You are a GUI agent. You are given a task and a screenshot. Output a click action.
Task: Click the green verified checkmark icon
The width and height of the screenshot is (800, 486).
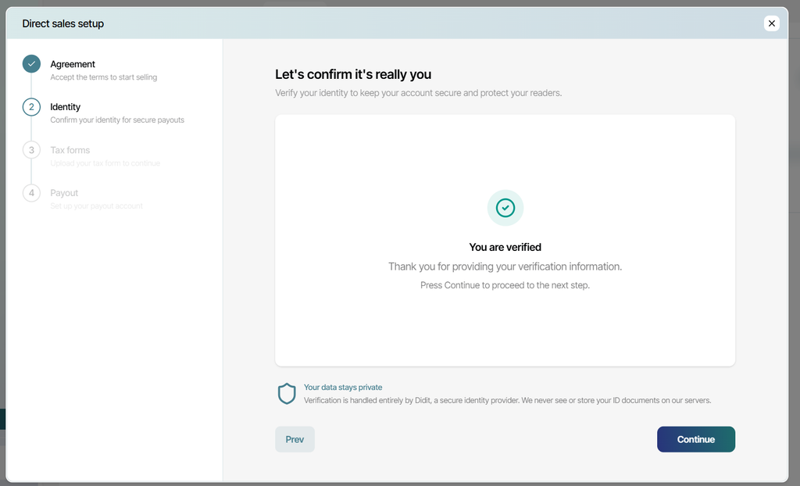(x=505, y=208)
